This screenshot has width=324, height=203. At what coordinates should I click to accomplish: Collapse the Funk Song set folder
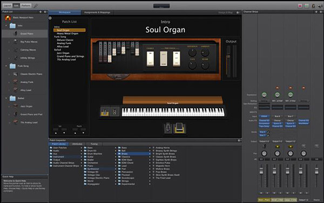coord(6,66)
